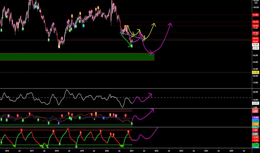Click the green H marker at the bottom oscillator's 2018 trough
The width and height of the screenshot is (260, 153).
point(76,147)
